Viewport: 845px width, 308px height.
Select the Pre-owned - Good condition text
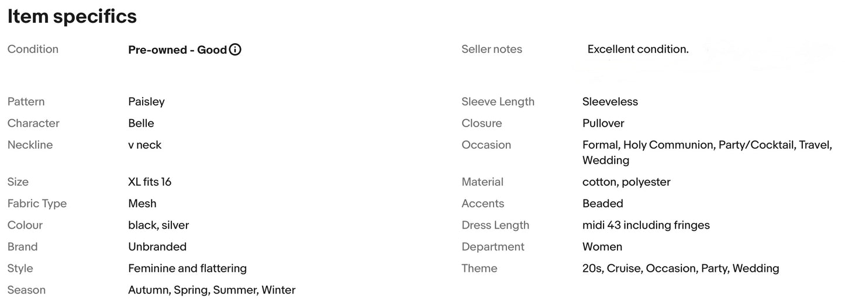(x=177, y=50)
